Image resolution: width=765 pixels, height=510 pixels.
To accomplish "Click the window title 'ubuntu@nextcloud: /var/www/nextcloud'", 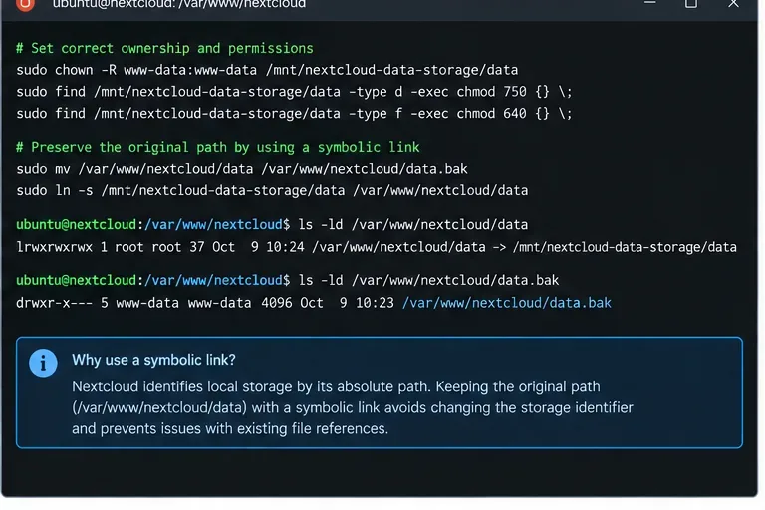I will pyautogui.click(x=179, y=4).
